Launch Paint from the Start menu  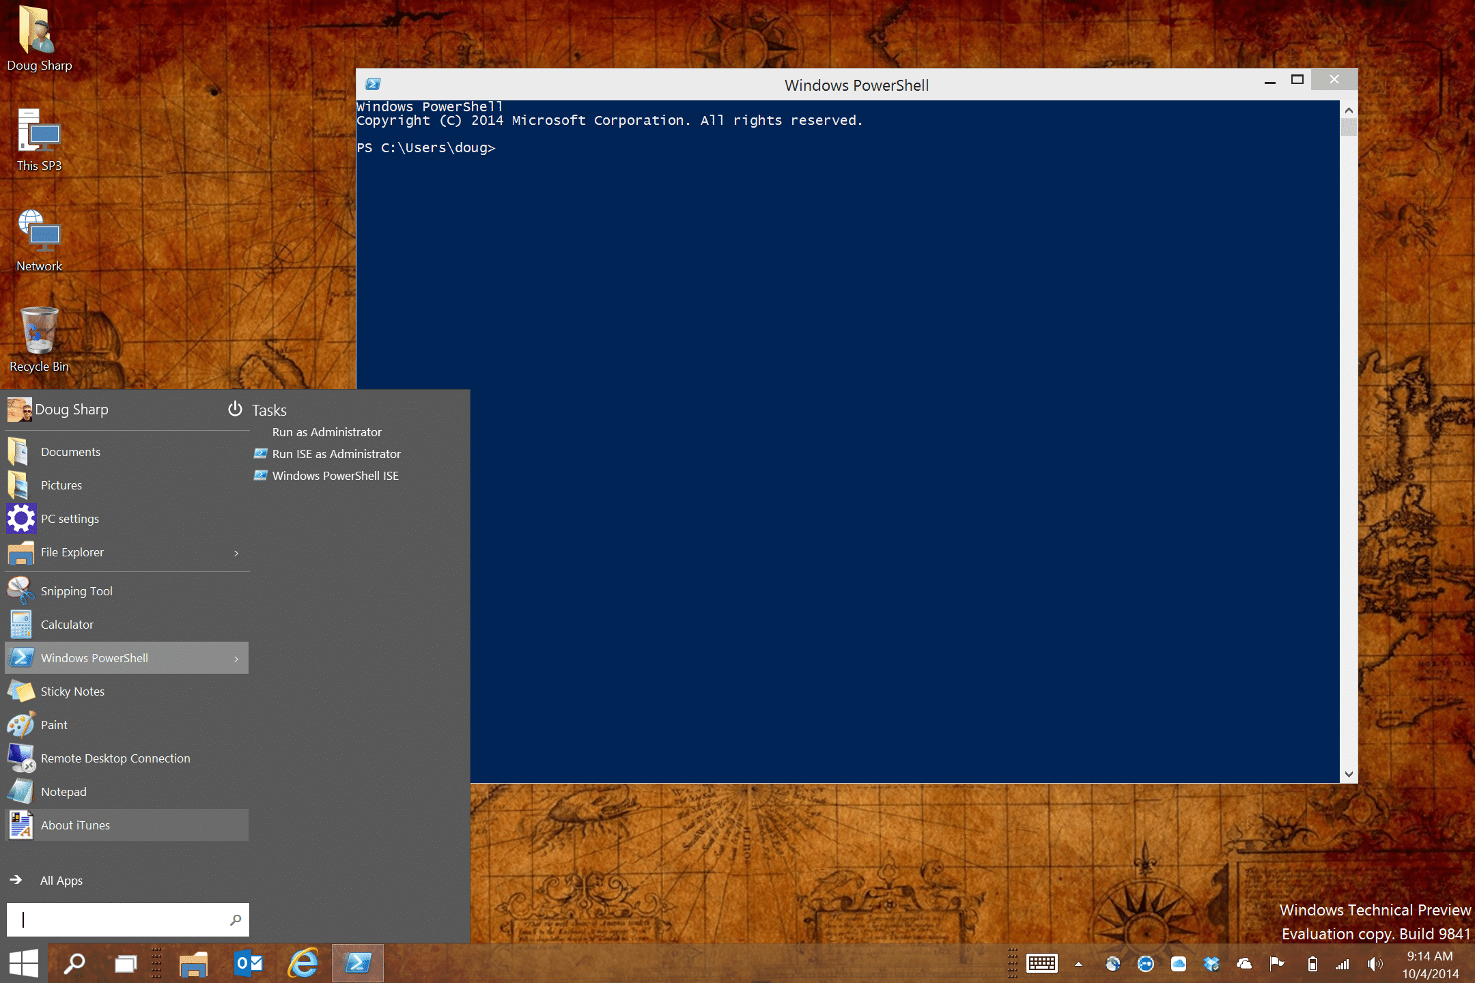point(126,725)
